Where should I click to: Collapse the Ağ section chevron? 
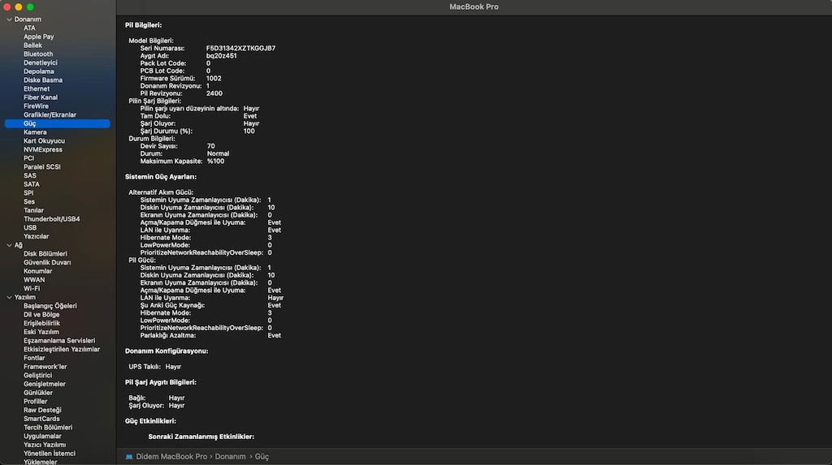tap(9, 246)
